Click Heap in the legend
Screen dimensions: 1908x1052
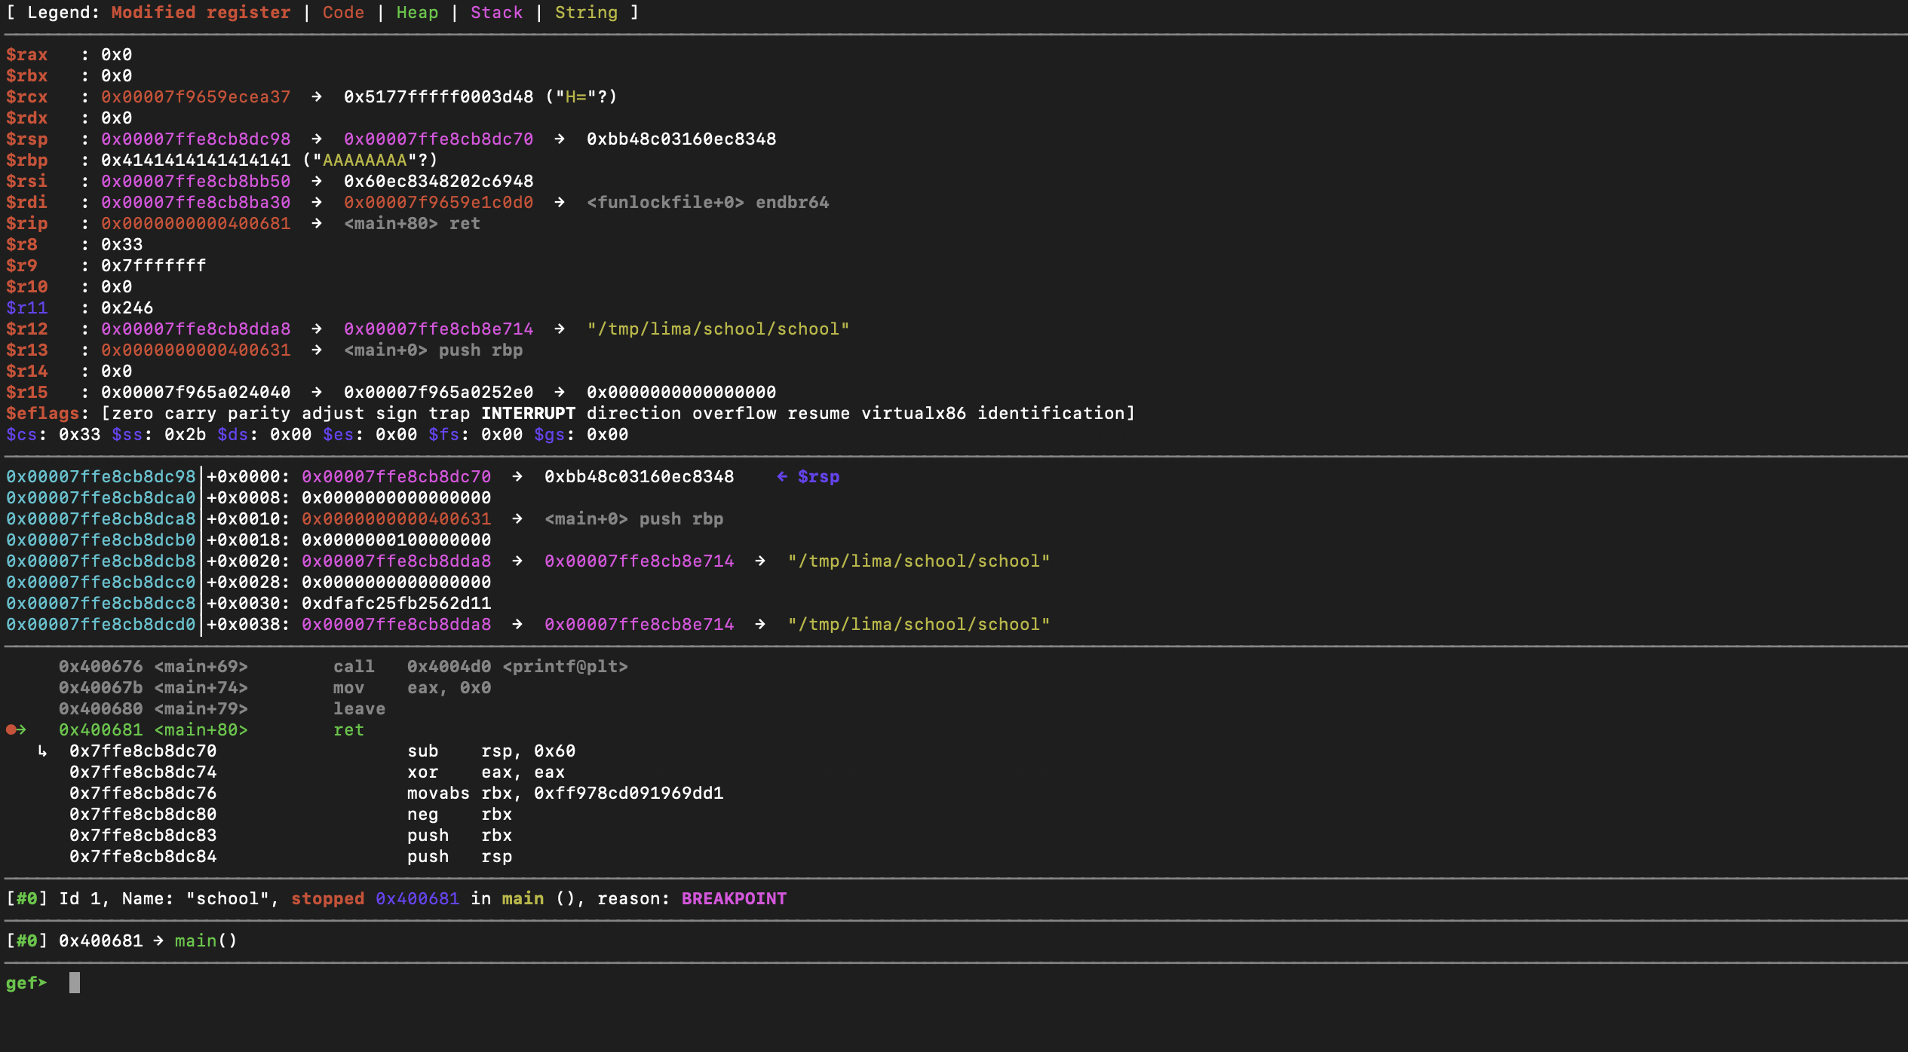417,13
